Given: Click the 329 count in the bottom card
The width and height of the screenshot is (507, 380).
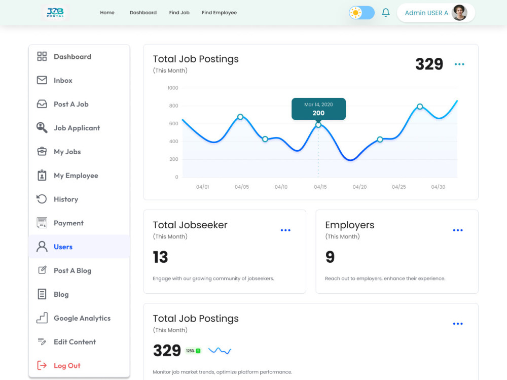Looking at the screenshot, I should (167, 351).
